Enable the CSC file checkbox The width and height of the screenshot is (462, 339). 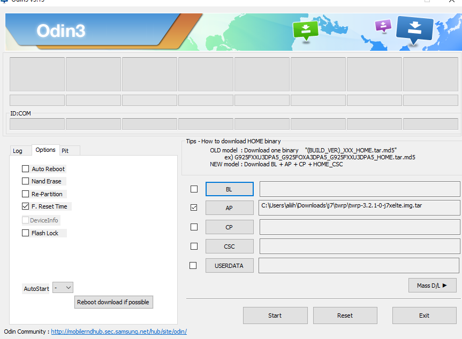tap(194, 246)
